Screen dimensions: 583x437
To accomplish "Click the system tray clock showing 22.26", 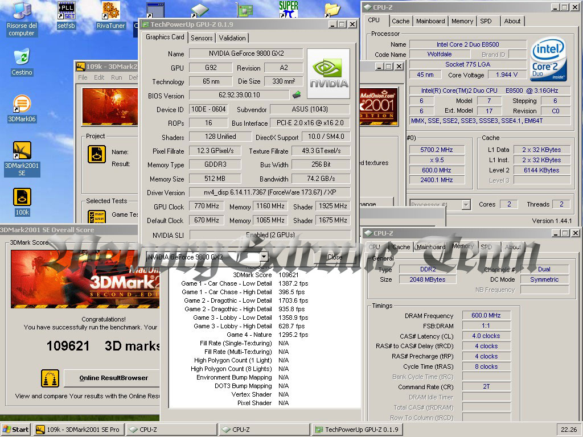I will [x=569, y=430].
